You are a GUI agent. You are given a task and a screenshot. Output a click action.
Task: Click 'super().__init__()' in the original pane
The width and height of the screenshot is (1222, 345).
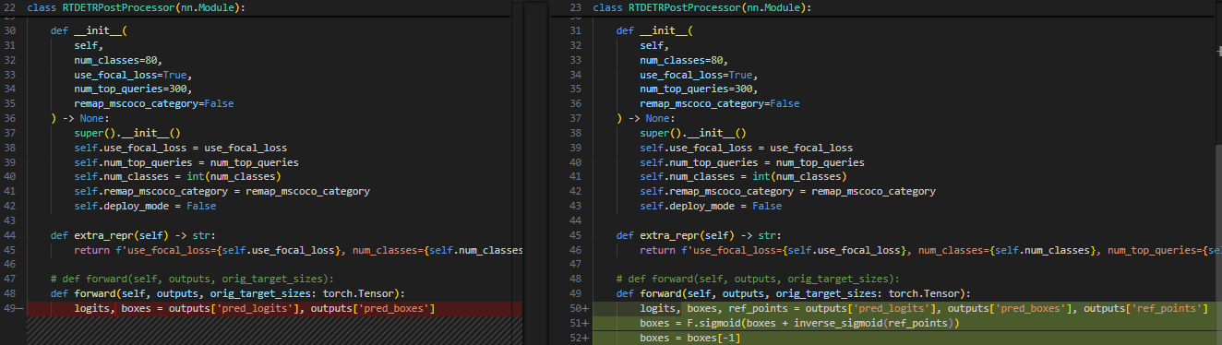[x=127, y=133]
